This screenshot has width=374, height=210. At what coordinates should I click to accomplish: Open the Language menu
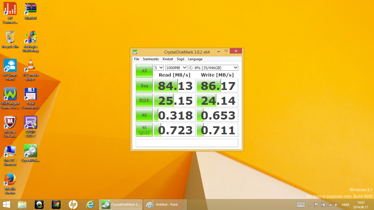point(195,59)
